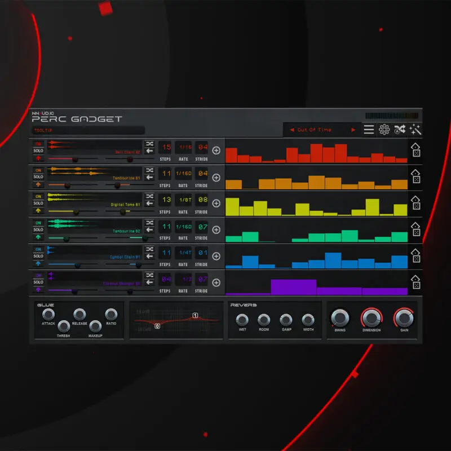Go to the previous preset before Out Of Time
The width and height of the screenshot is (451, 451).
(x=292, y=130)
